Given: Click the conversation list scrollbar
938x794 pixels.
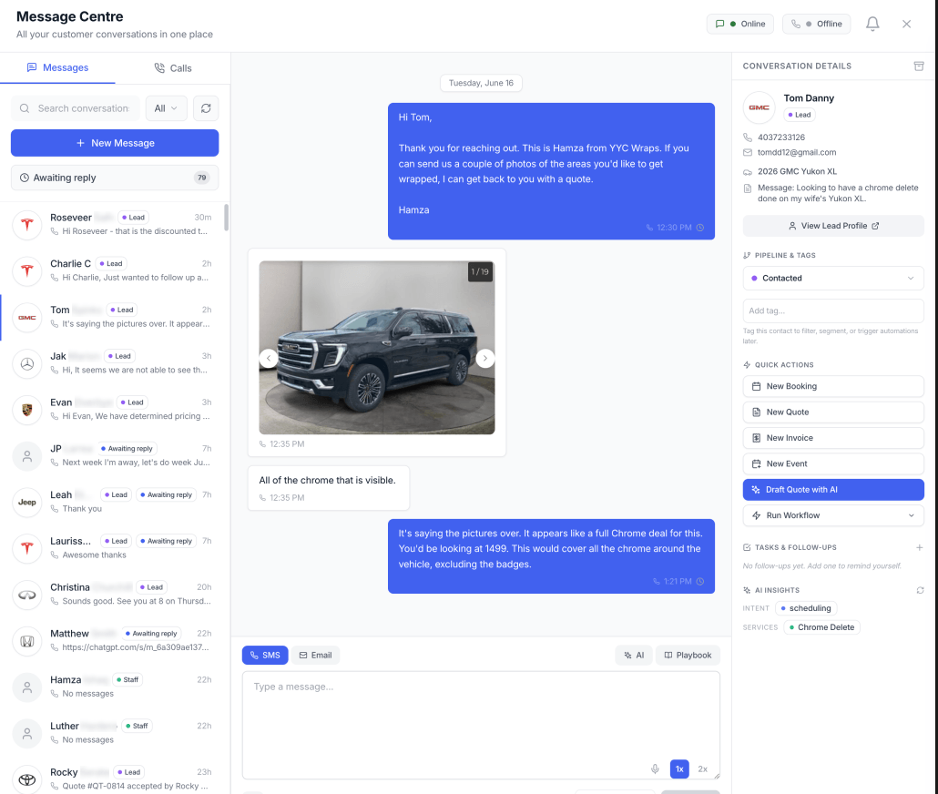Looking at the screenshot, I should click(x=226, y=218).
